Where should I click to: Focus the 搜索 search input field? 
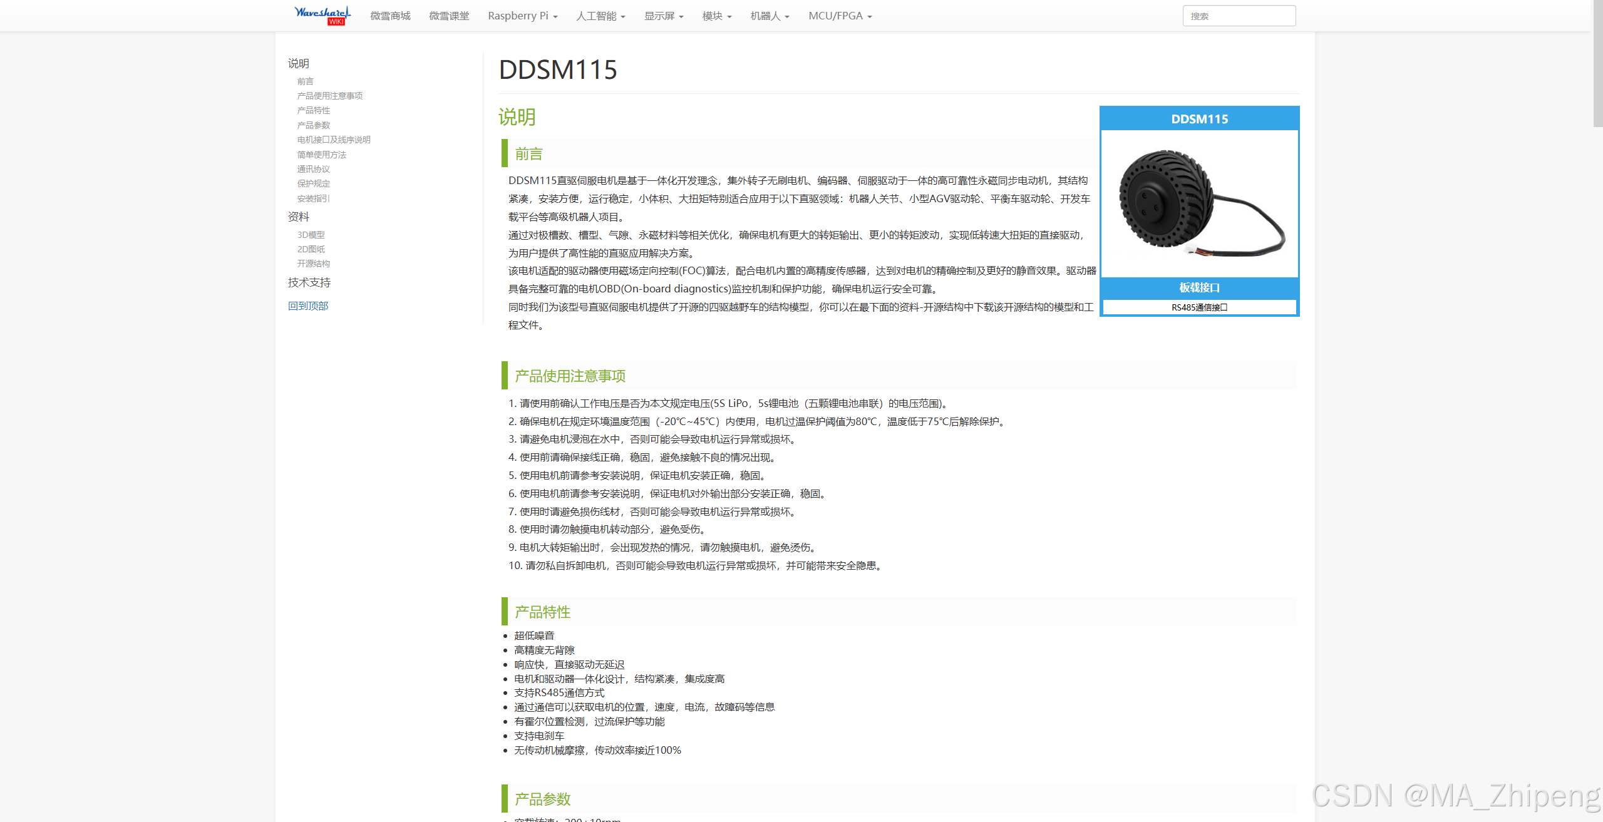click(x=1238, y=16)
